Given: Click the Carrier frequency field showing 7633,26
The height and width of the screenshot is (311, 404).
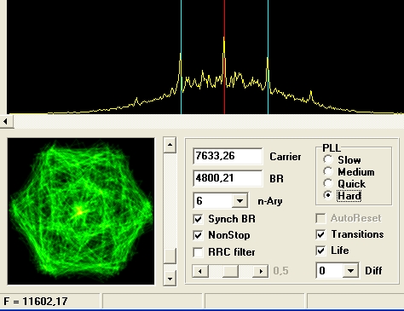Looking at the screenshot, I should click(x=228, y=156).
